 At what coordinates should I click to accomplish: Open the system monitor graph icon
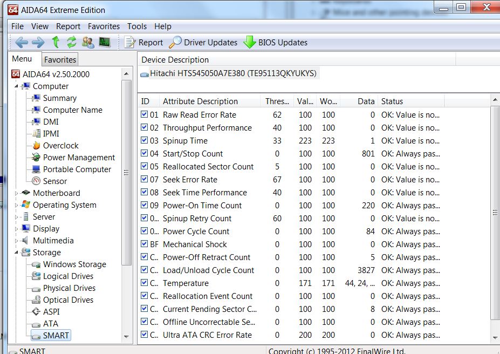(104, 42)
